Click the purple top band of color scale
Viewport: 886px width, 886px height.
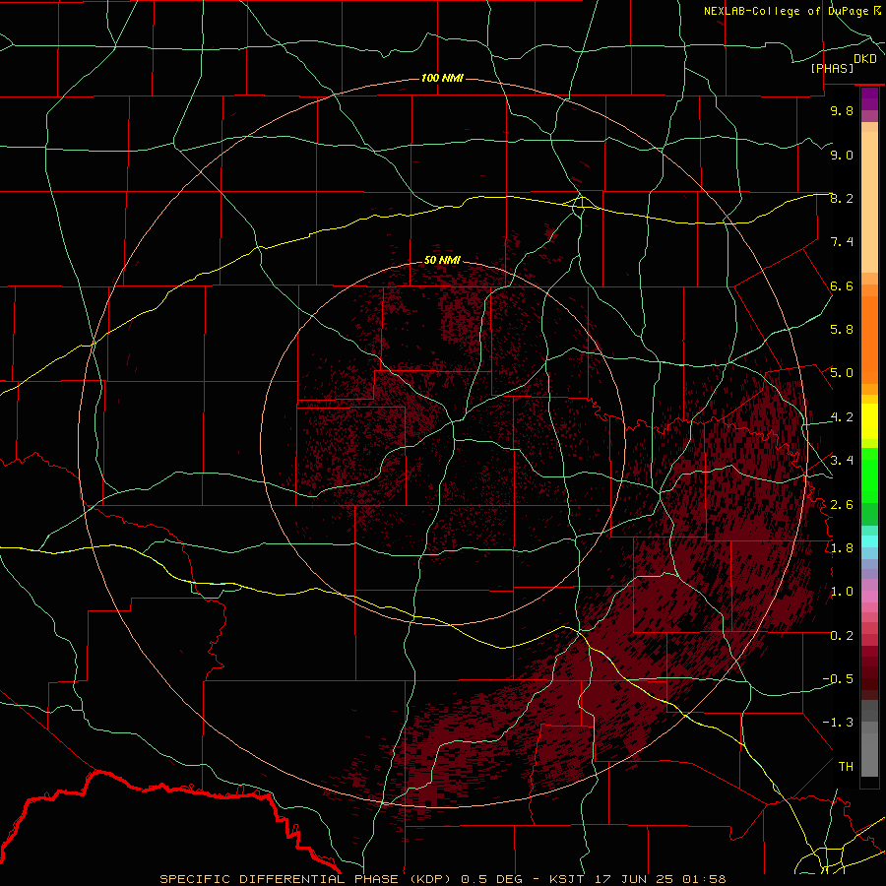click(869, 99)
